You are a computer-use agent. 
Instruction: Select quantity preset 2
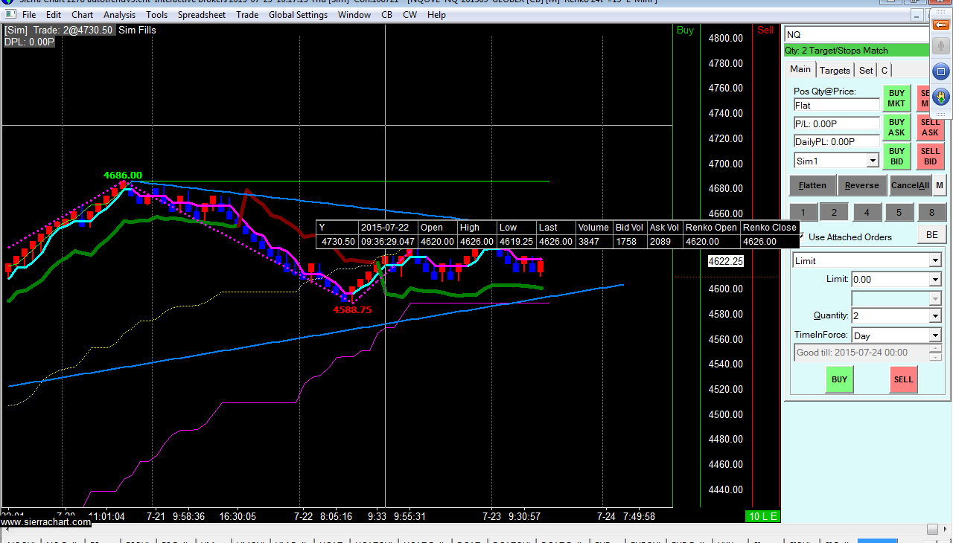(834, 213)
